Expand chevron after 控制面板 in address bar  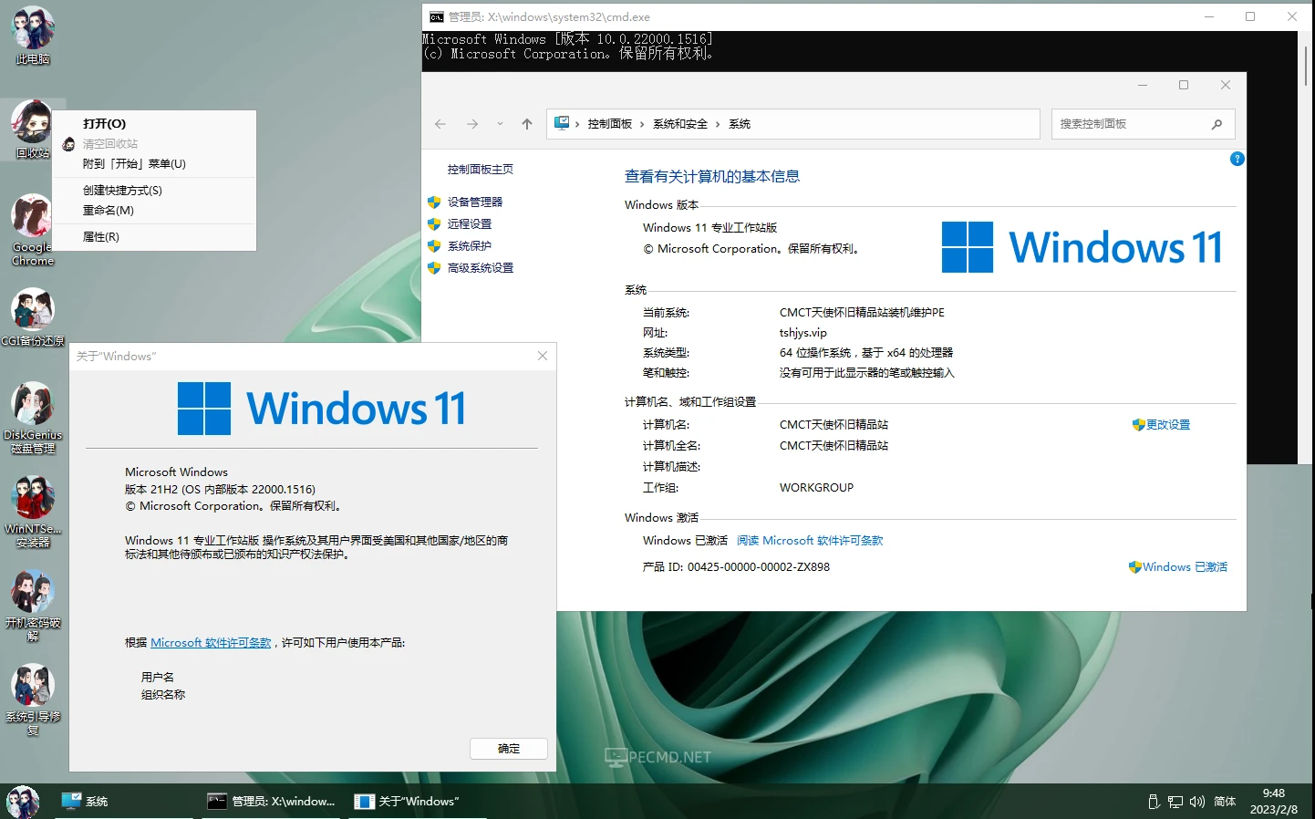pos(642,124)
